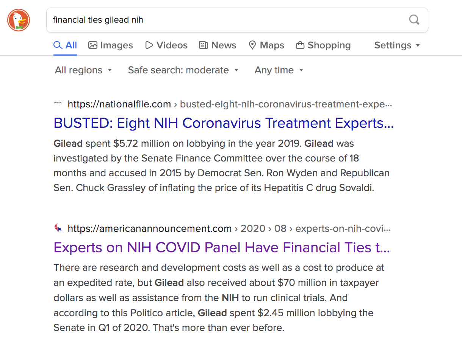
Task: Click the magnifying glass search button
Action: click(414, 20)
